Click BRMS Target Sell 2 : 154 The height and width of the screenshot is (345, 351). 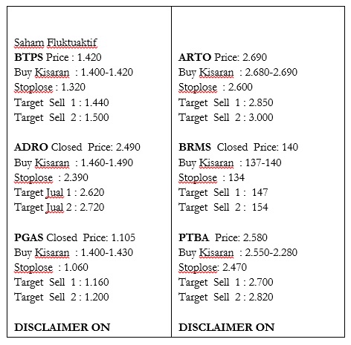pos(223,208)
